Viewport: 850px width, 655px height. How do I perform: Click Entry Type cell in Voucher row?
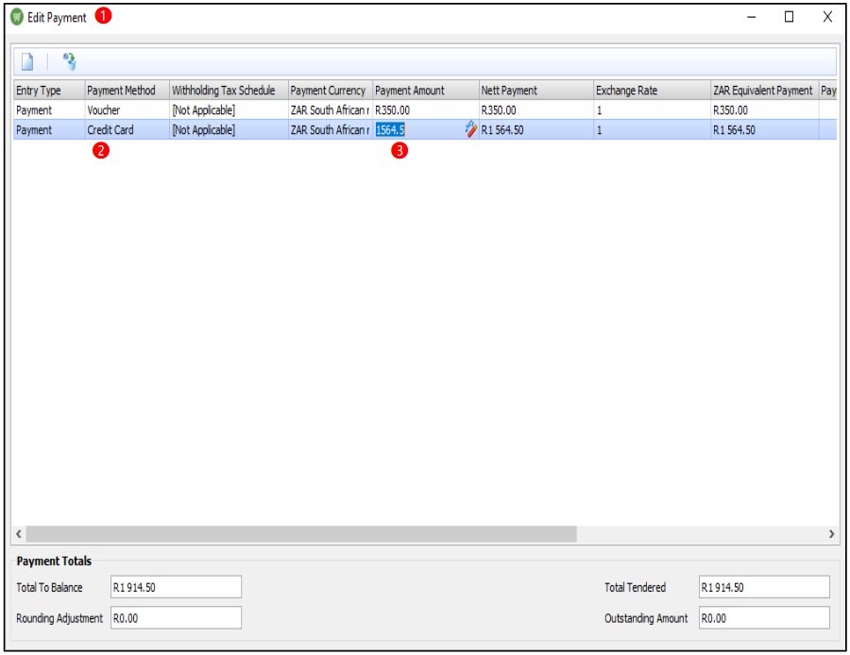pos(49,110)
